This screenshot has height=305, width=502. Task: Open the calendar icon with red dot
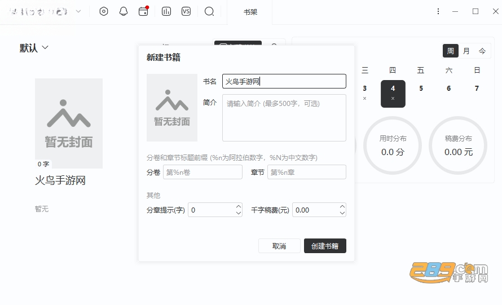(143, 11)
